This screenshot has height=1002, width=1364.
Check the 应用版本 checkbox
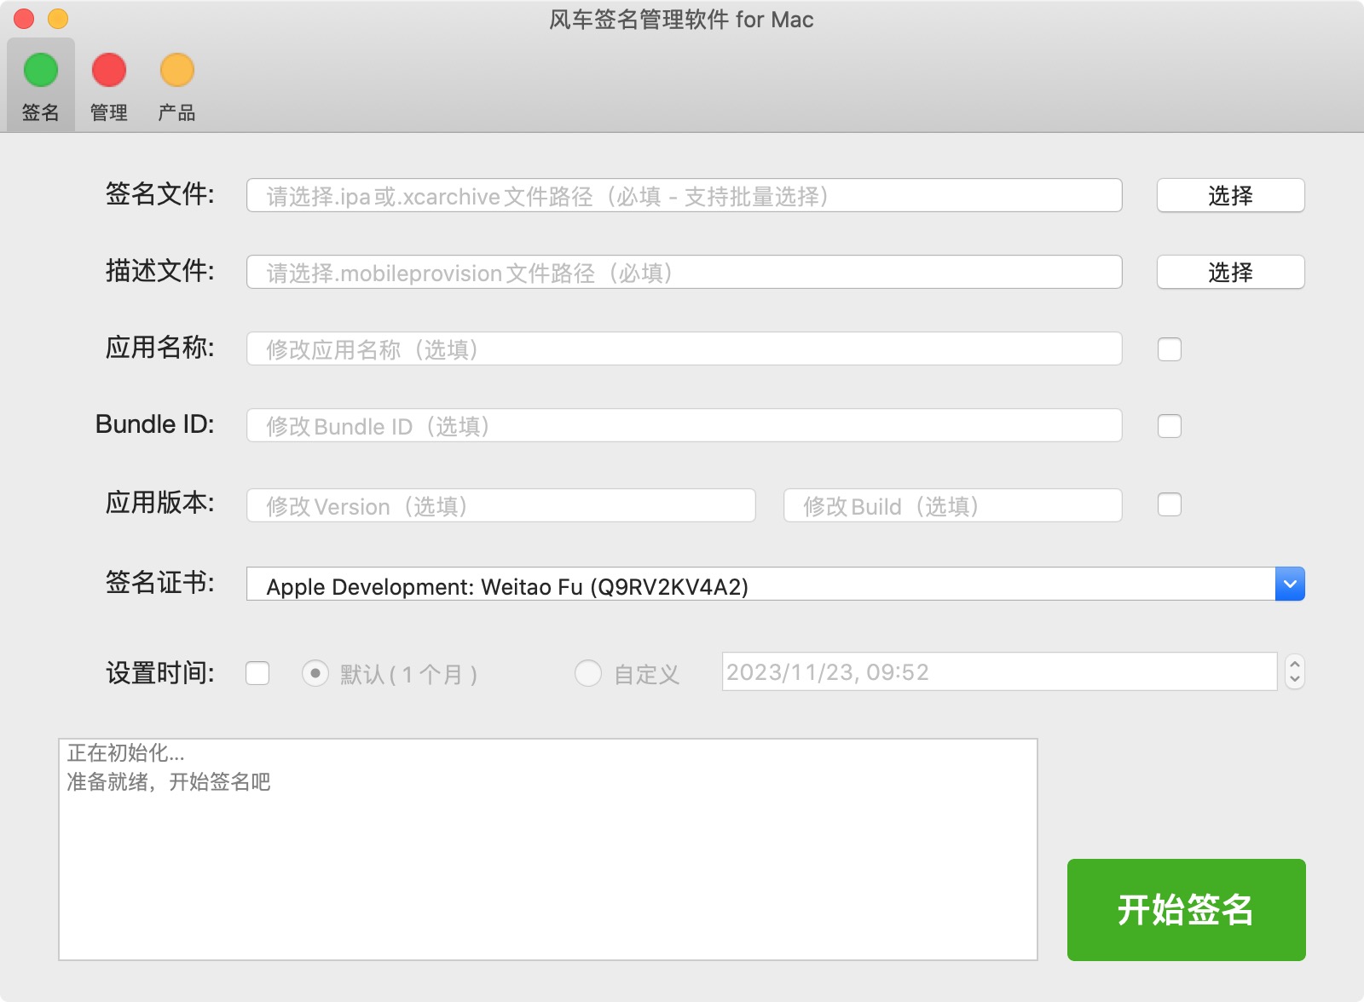click(x=1169, y=504)
